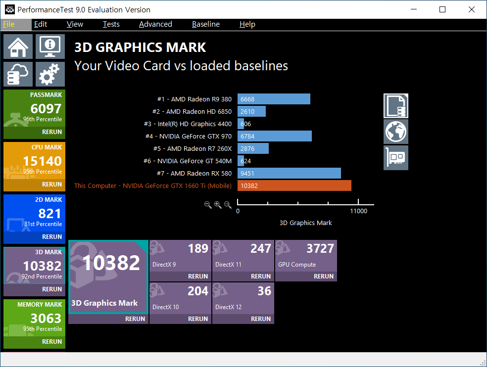This screenshot has width=487, height=367.
Task: Click the AMD Radeon RX 580 bar
Action: tap(289, 174)
